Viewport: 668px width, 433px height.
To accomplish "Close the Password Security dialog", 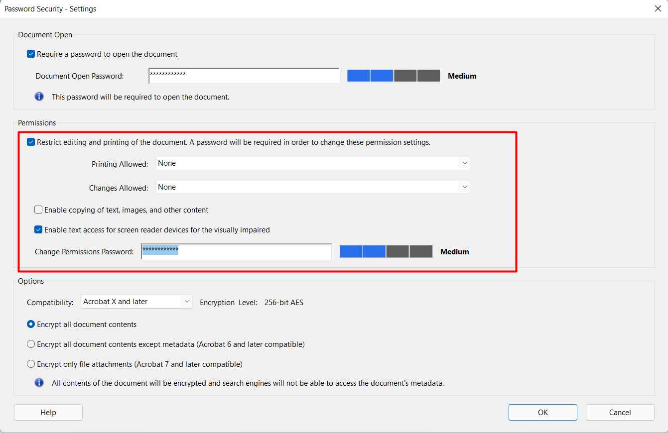I will click(658, 8).
